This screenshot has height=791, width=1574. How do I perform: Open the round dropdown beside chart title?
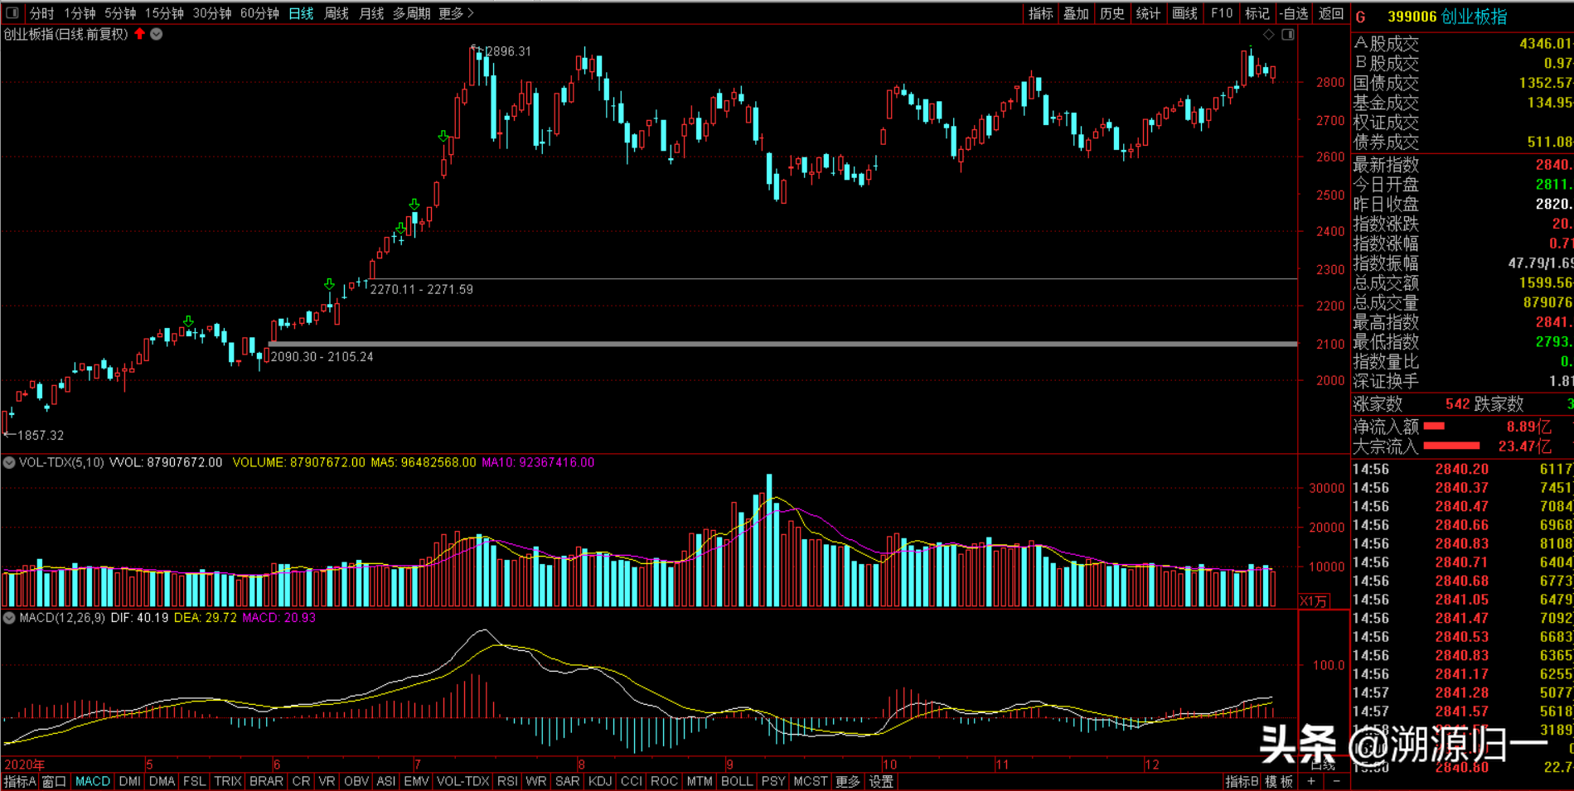click(157, 34)
